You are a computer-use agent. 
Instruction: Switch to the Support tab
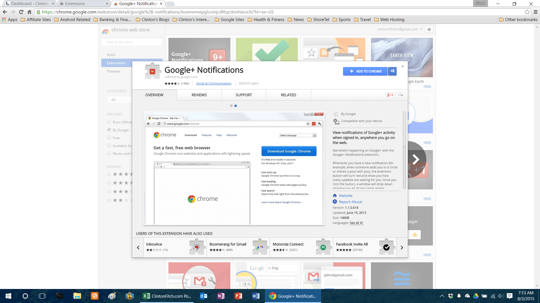pos(244,95)
